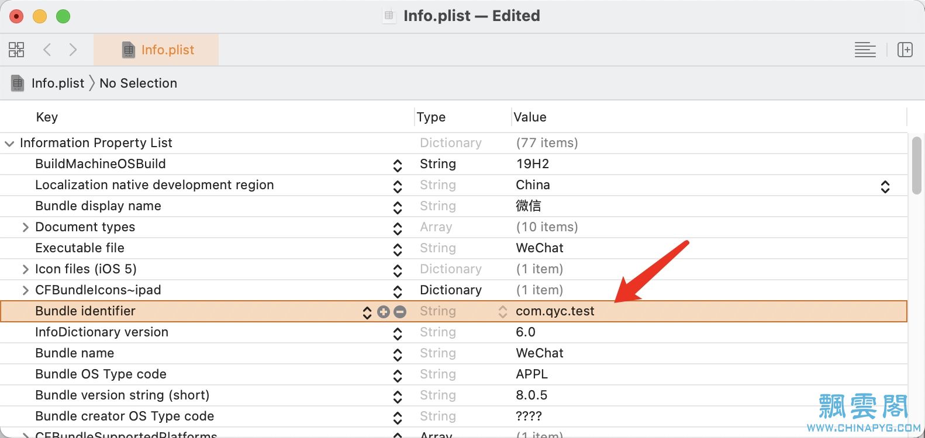925x438 pixels.
Task: Open key stepper for BuildMachineOSBuild
Action: click(x=398, y=166)
